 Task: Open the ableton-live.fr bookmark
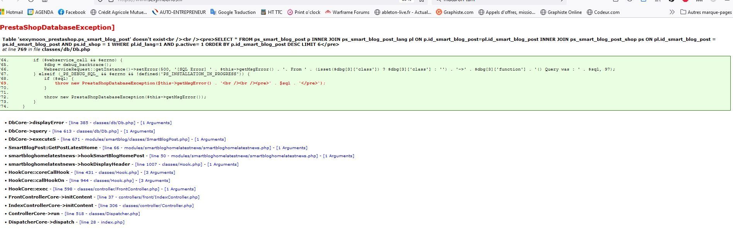(x=403, y=12)
